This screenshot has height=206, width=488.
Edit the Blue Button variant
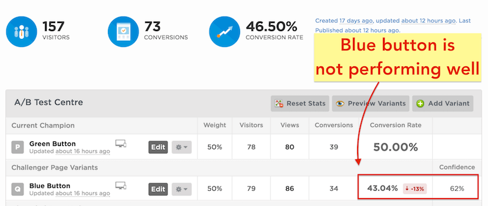(x=158, y=189)
